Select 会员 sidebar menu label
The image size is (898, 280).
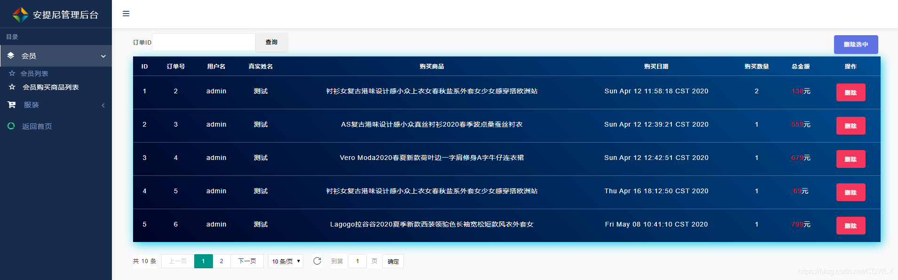(29, 56)
